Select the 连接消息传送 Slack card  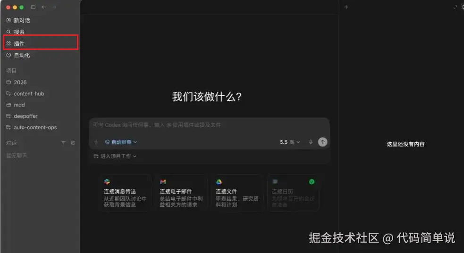coord(125,193)
